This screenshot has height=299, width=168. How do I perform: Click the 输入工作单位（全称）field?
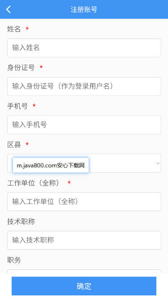(x=84, y=202)
